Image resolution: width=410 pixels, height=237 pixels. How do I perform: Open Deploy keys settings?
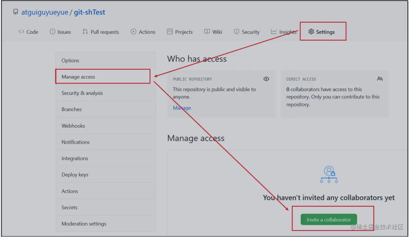coord(106,175)
